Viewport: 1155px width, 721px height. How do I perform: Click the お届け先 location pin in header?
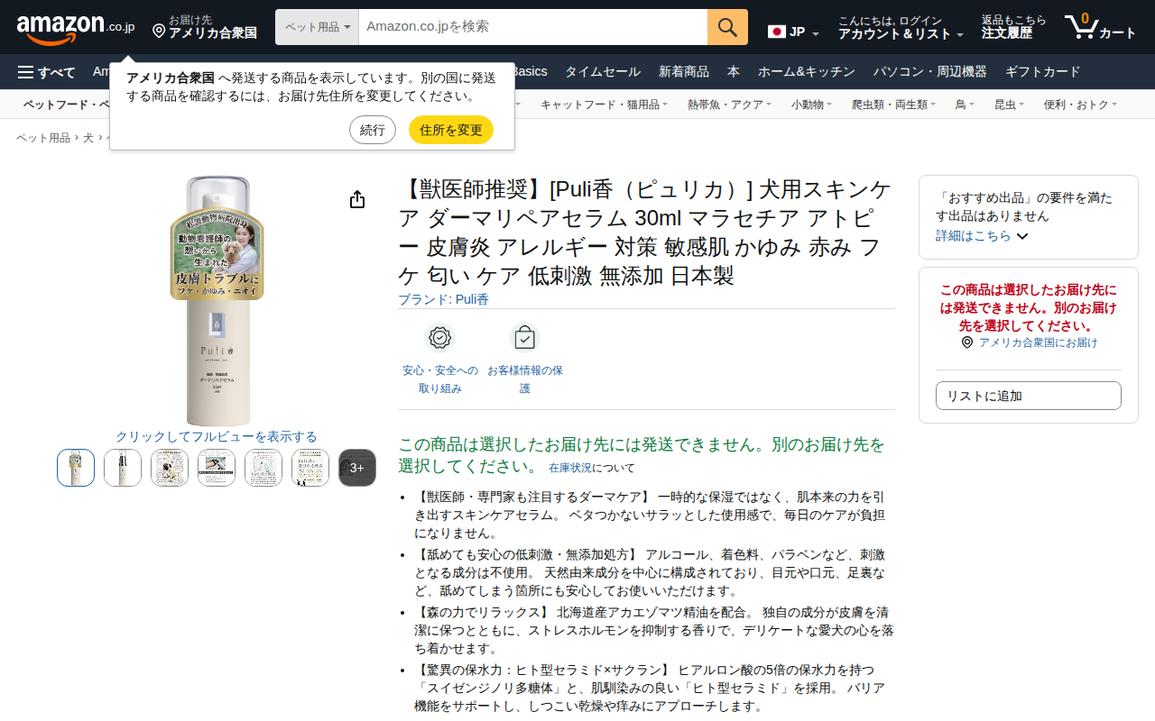pos(159,32)
